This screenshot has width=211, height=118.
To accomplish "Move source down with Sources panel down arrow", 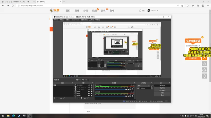I will [88, 98].
